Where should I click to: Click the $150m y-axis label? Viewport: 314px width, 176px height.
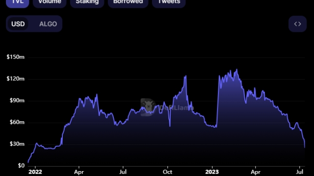click(15, 57)
